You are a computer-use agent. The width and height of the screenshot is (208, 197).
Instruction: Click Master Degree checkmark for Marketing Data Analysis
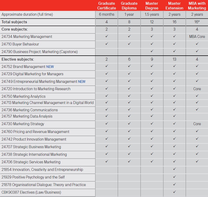click(152, 116)
